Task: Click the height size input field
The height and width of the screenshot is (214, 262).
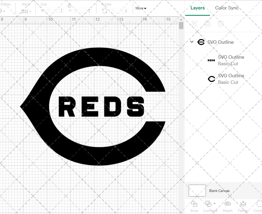Action: tap(80, 11)
